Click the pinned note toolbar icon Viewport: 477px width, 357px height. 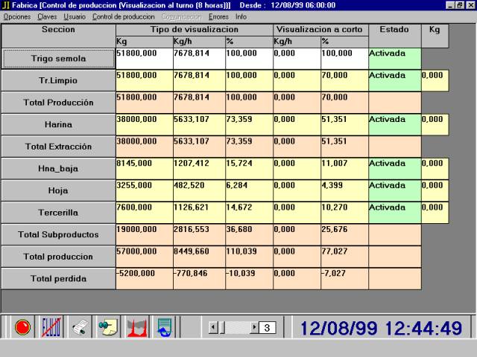click(x=108, y=327)
